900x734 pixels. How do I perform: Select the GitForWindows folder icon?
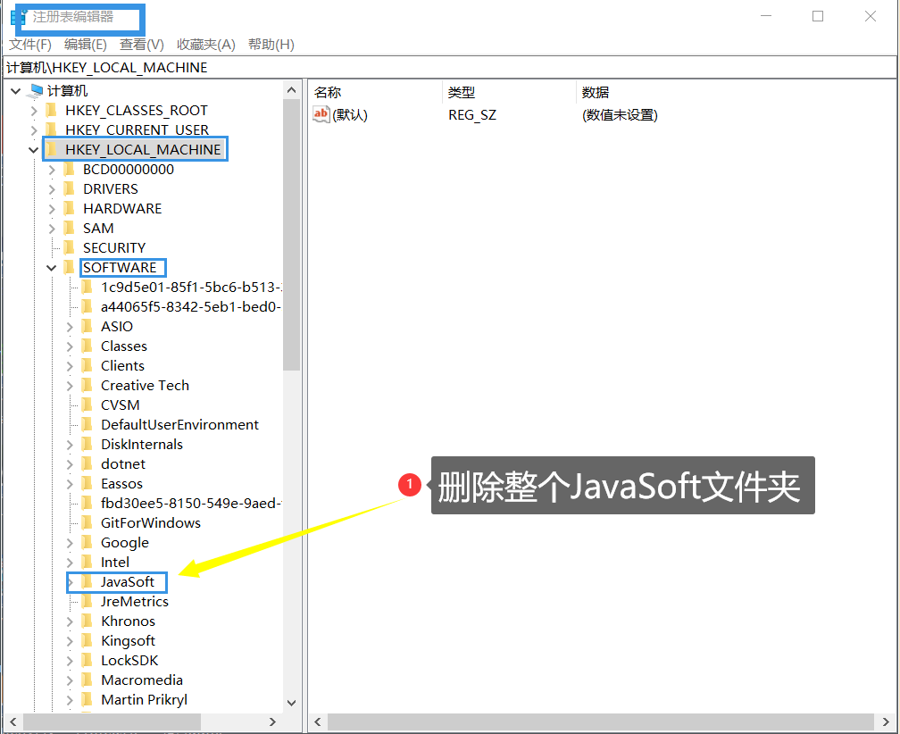click(87, 522)
